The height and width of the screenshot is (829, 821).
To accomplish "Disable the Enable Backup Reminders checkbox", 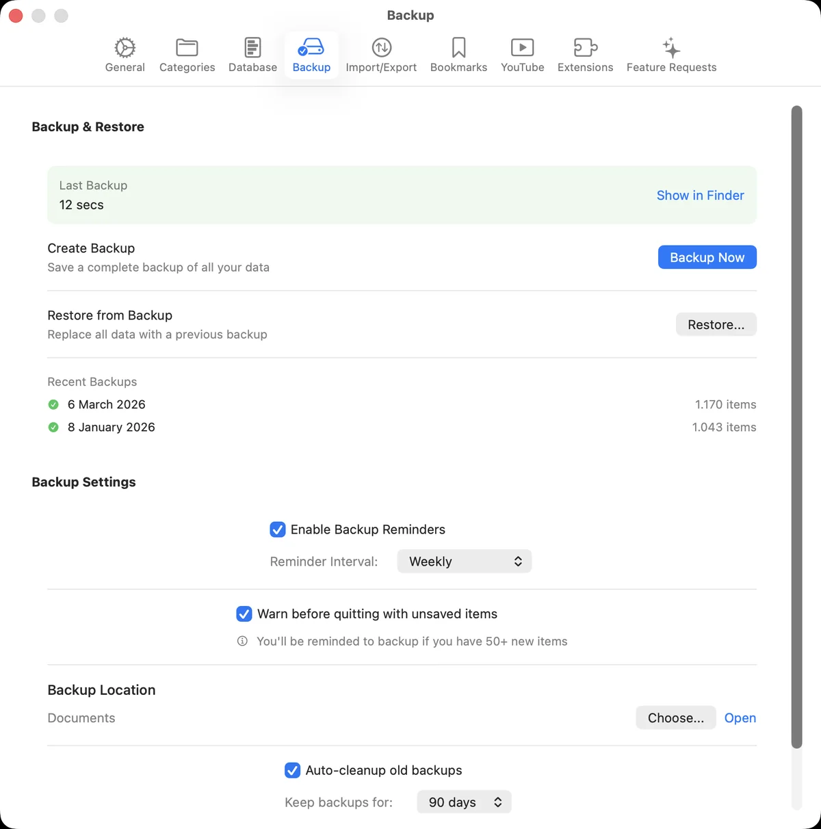I will click(278, 529).
